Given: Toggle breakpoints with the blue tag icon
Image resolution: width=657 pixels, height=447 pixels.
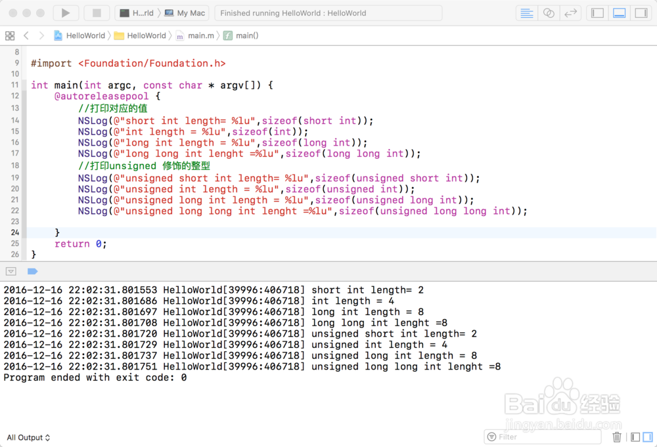Looking at the screenshot, I should (33, 272).
